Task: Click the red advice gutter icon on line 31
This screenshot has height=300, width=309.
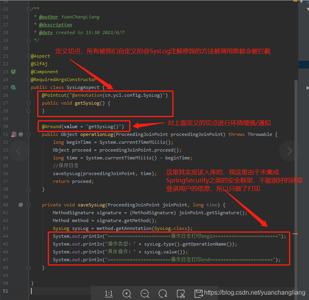Action: point(14,134)
